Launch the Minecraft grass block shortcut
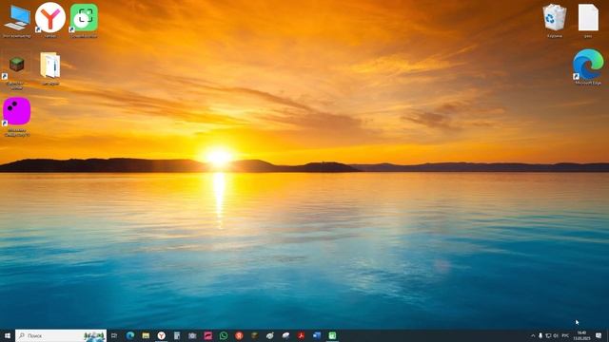Screen dimensions: 609x342 coord(17,69)
